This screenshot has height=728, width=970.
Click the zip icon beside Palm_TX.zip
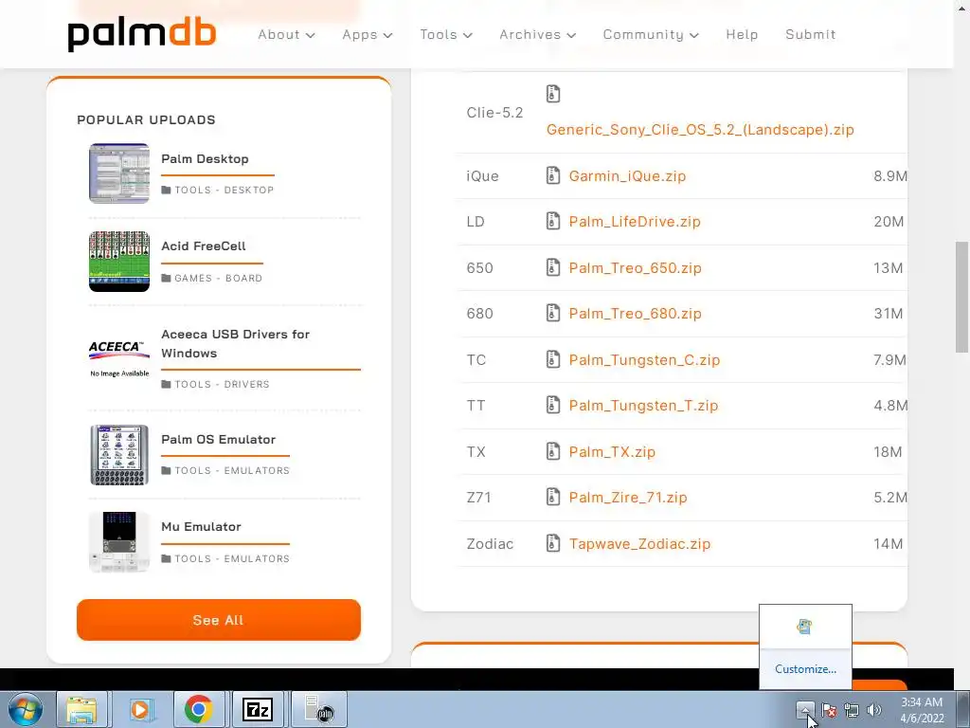(x=553, y=451)
